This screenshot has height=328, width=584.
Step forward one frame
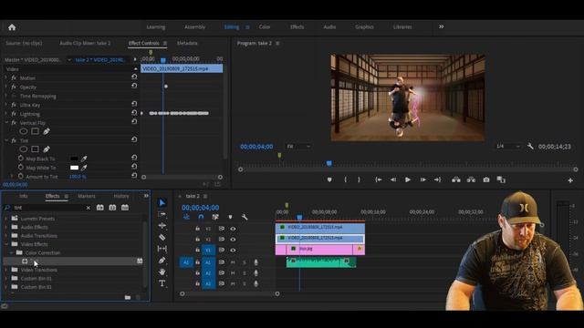coord(422,180)
